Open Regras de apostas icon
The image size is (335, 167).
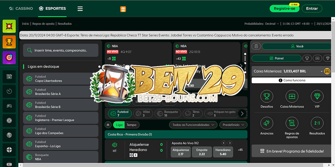point(292,123)
